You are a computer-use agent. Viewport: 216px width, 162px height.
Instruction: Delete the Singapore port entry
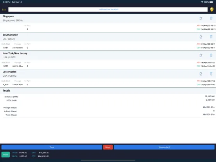tap(211, 18)
